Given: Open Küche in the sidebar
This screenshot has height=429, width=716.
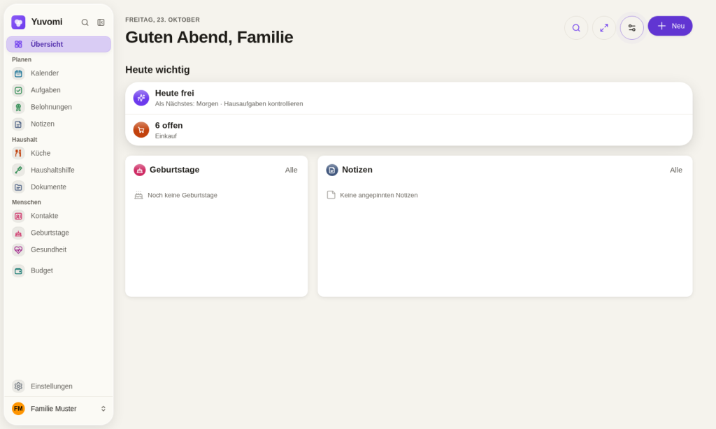Looking at the screenshot, I should pyautogui.click(x=59, y=153).
